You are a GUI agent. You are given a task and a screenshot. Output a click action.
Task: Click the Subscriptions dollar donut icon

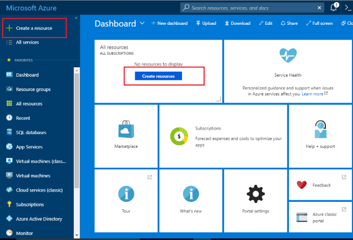pos(179,136)
